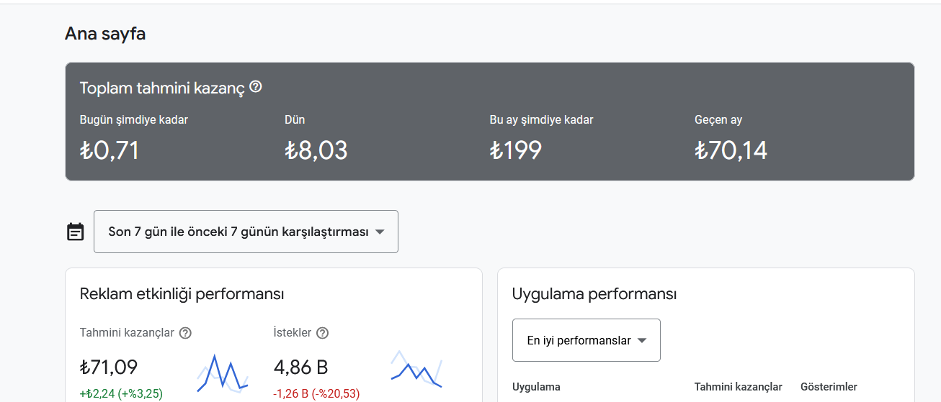Open help icon beside İstekler

point(323,333)
